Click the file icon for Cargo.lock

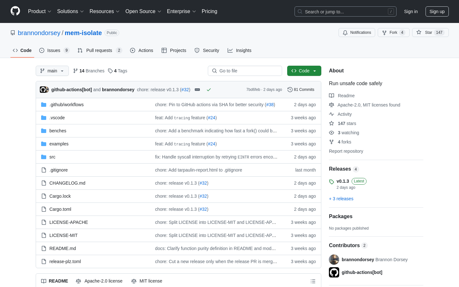coord(44,196)
